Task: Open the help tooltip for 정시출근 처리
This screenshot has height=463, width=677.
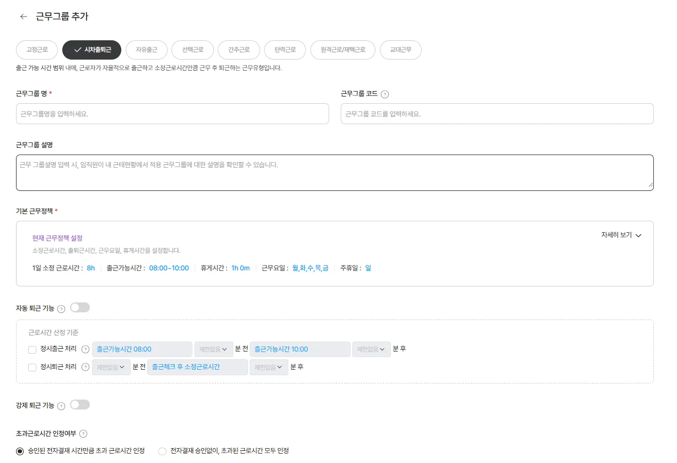Action: [x=86, y=349]
